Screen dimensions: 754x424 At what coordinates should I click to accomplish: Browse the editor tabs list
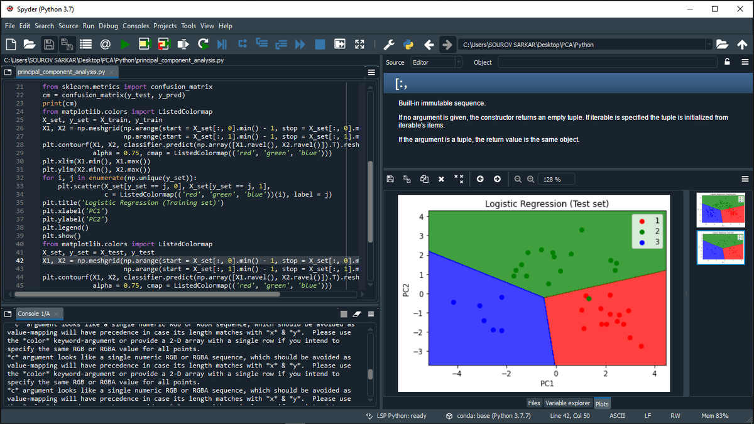click(x=7, y=72)
